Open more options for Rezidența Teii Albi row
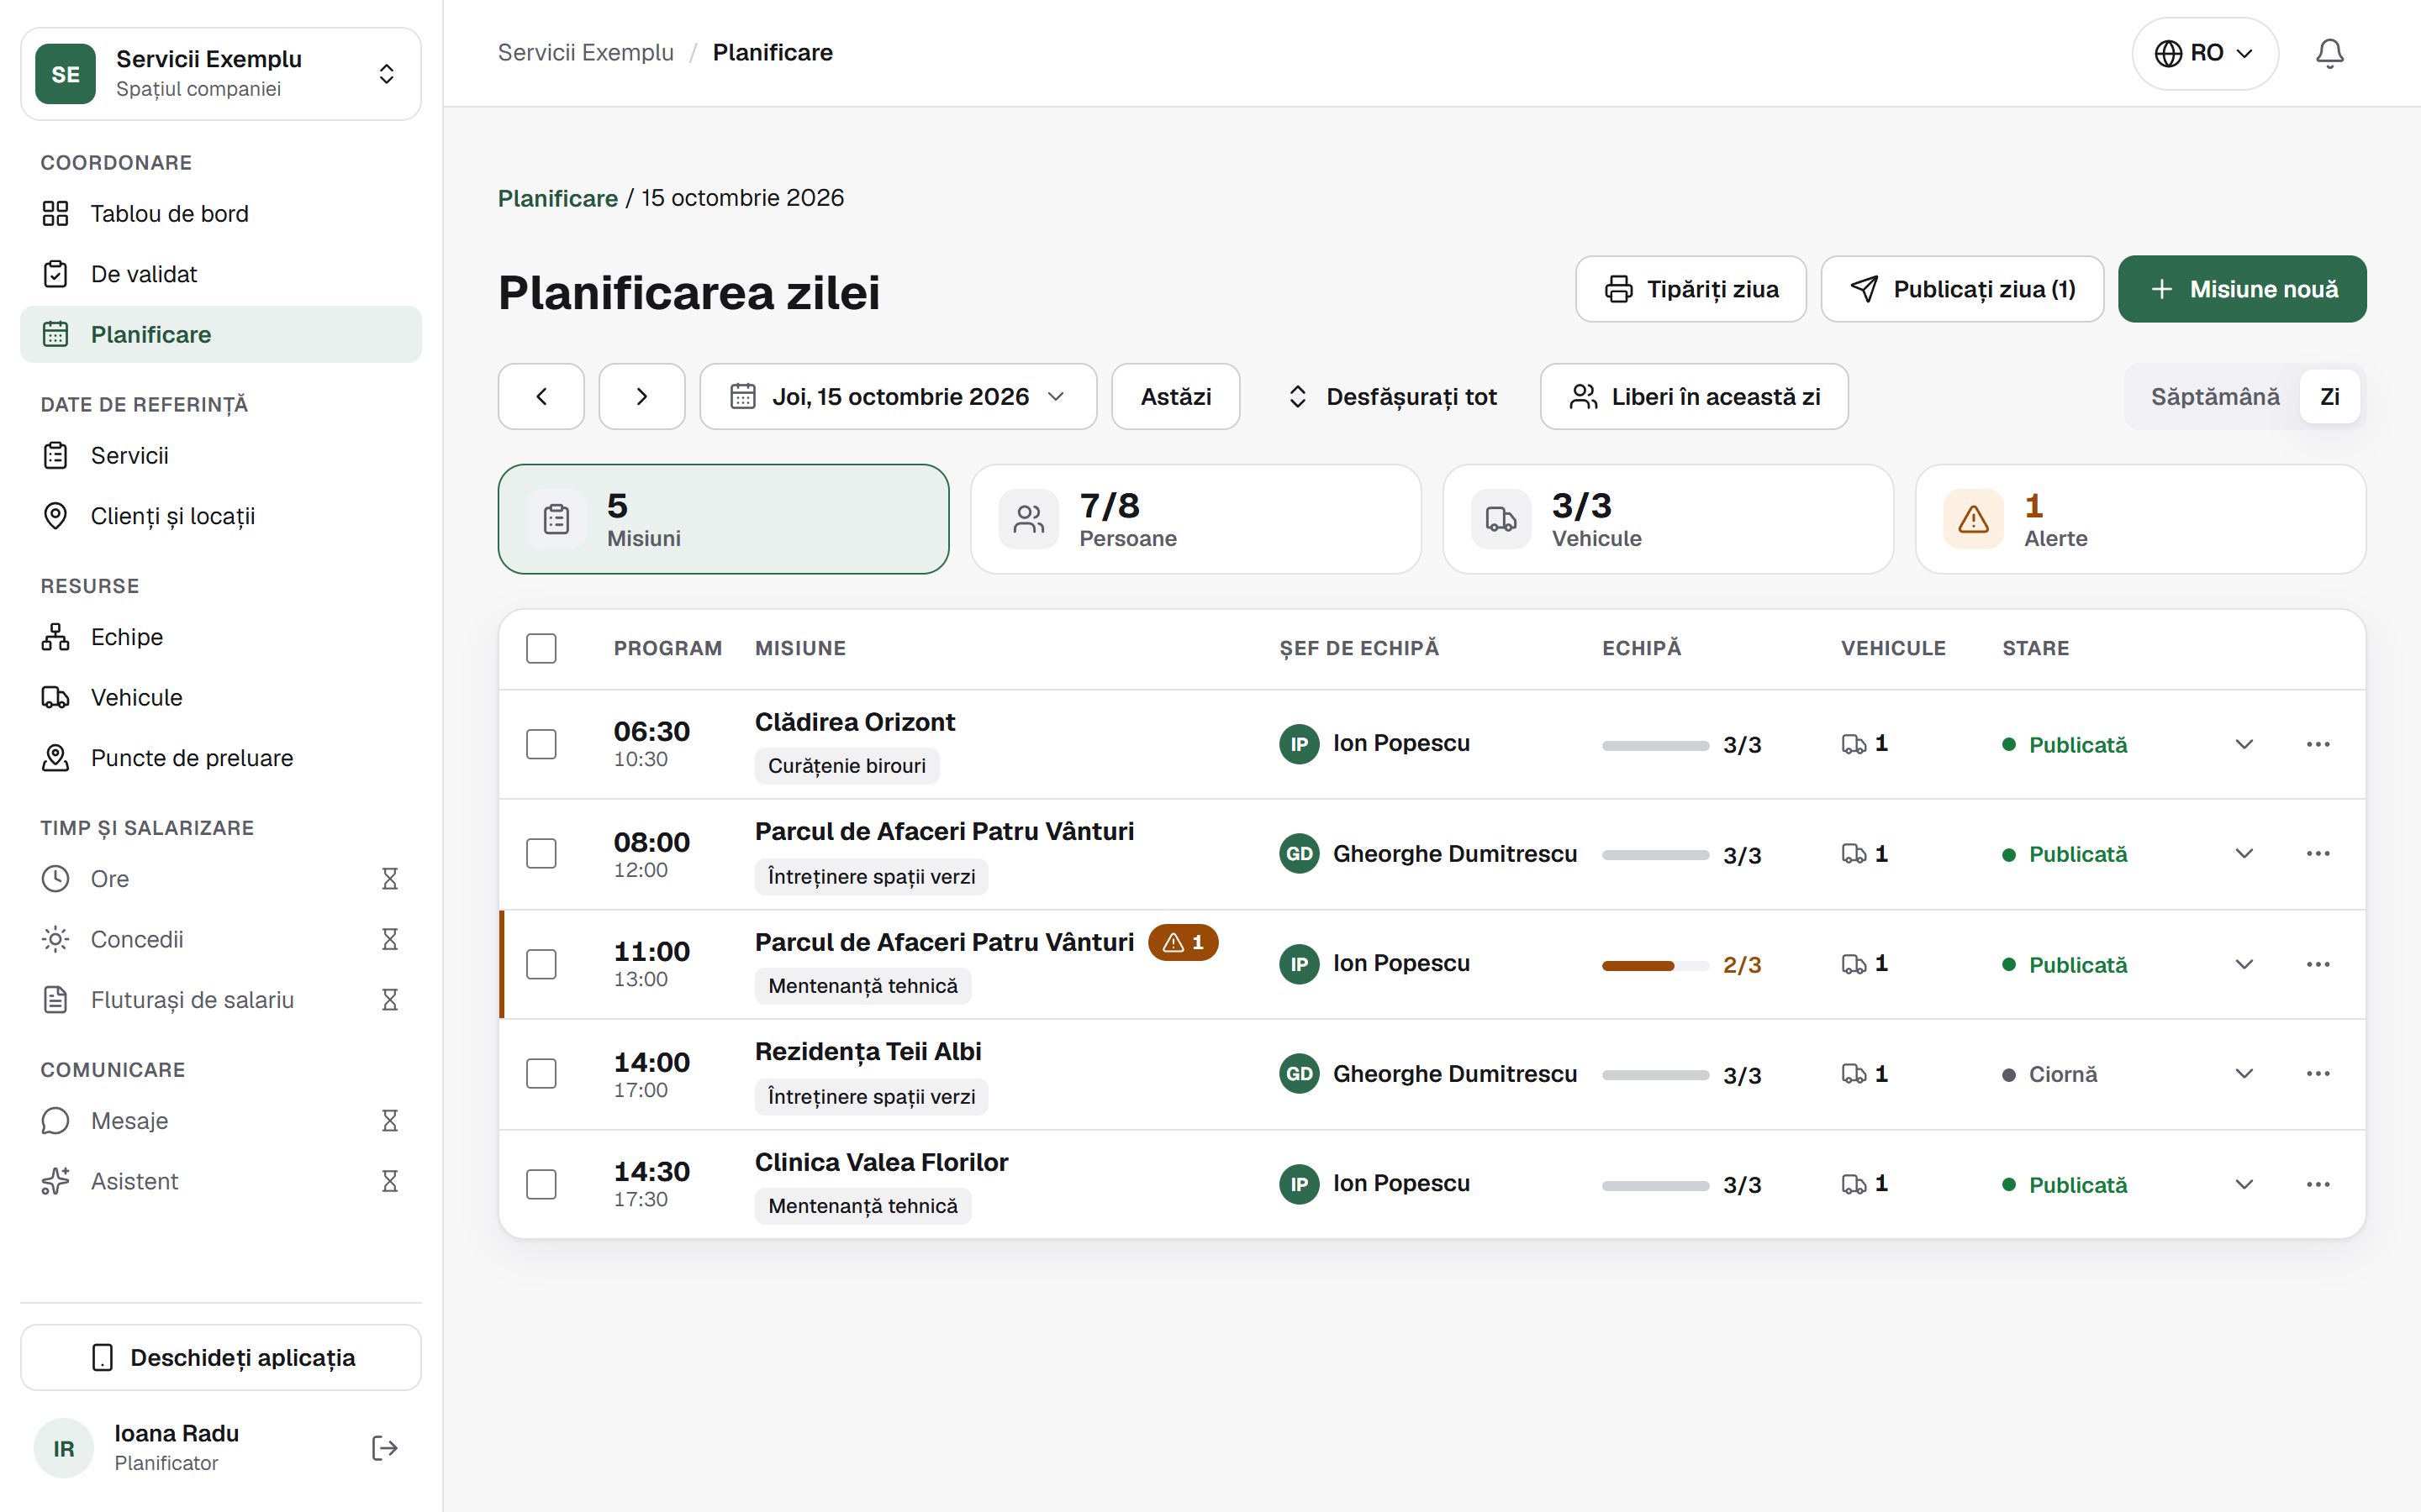 [2318, 1073]
